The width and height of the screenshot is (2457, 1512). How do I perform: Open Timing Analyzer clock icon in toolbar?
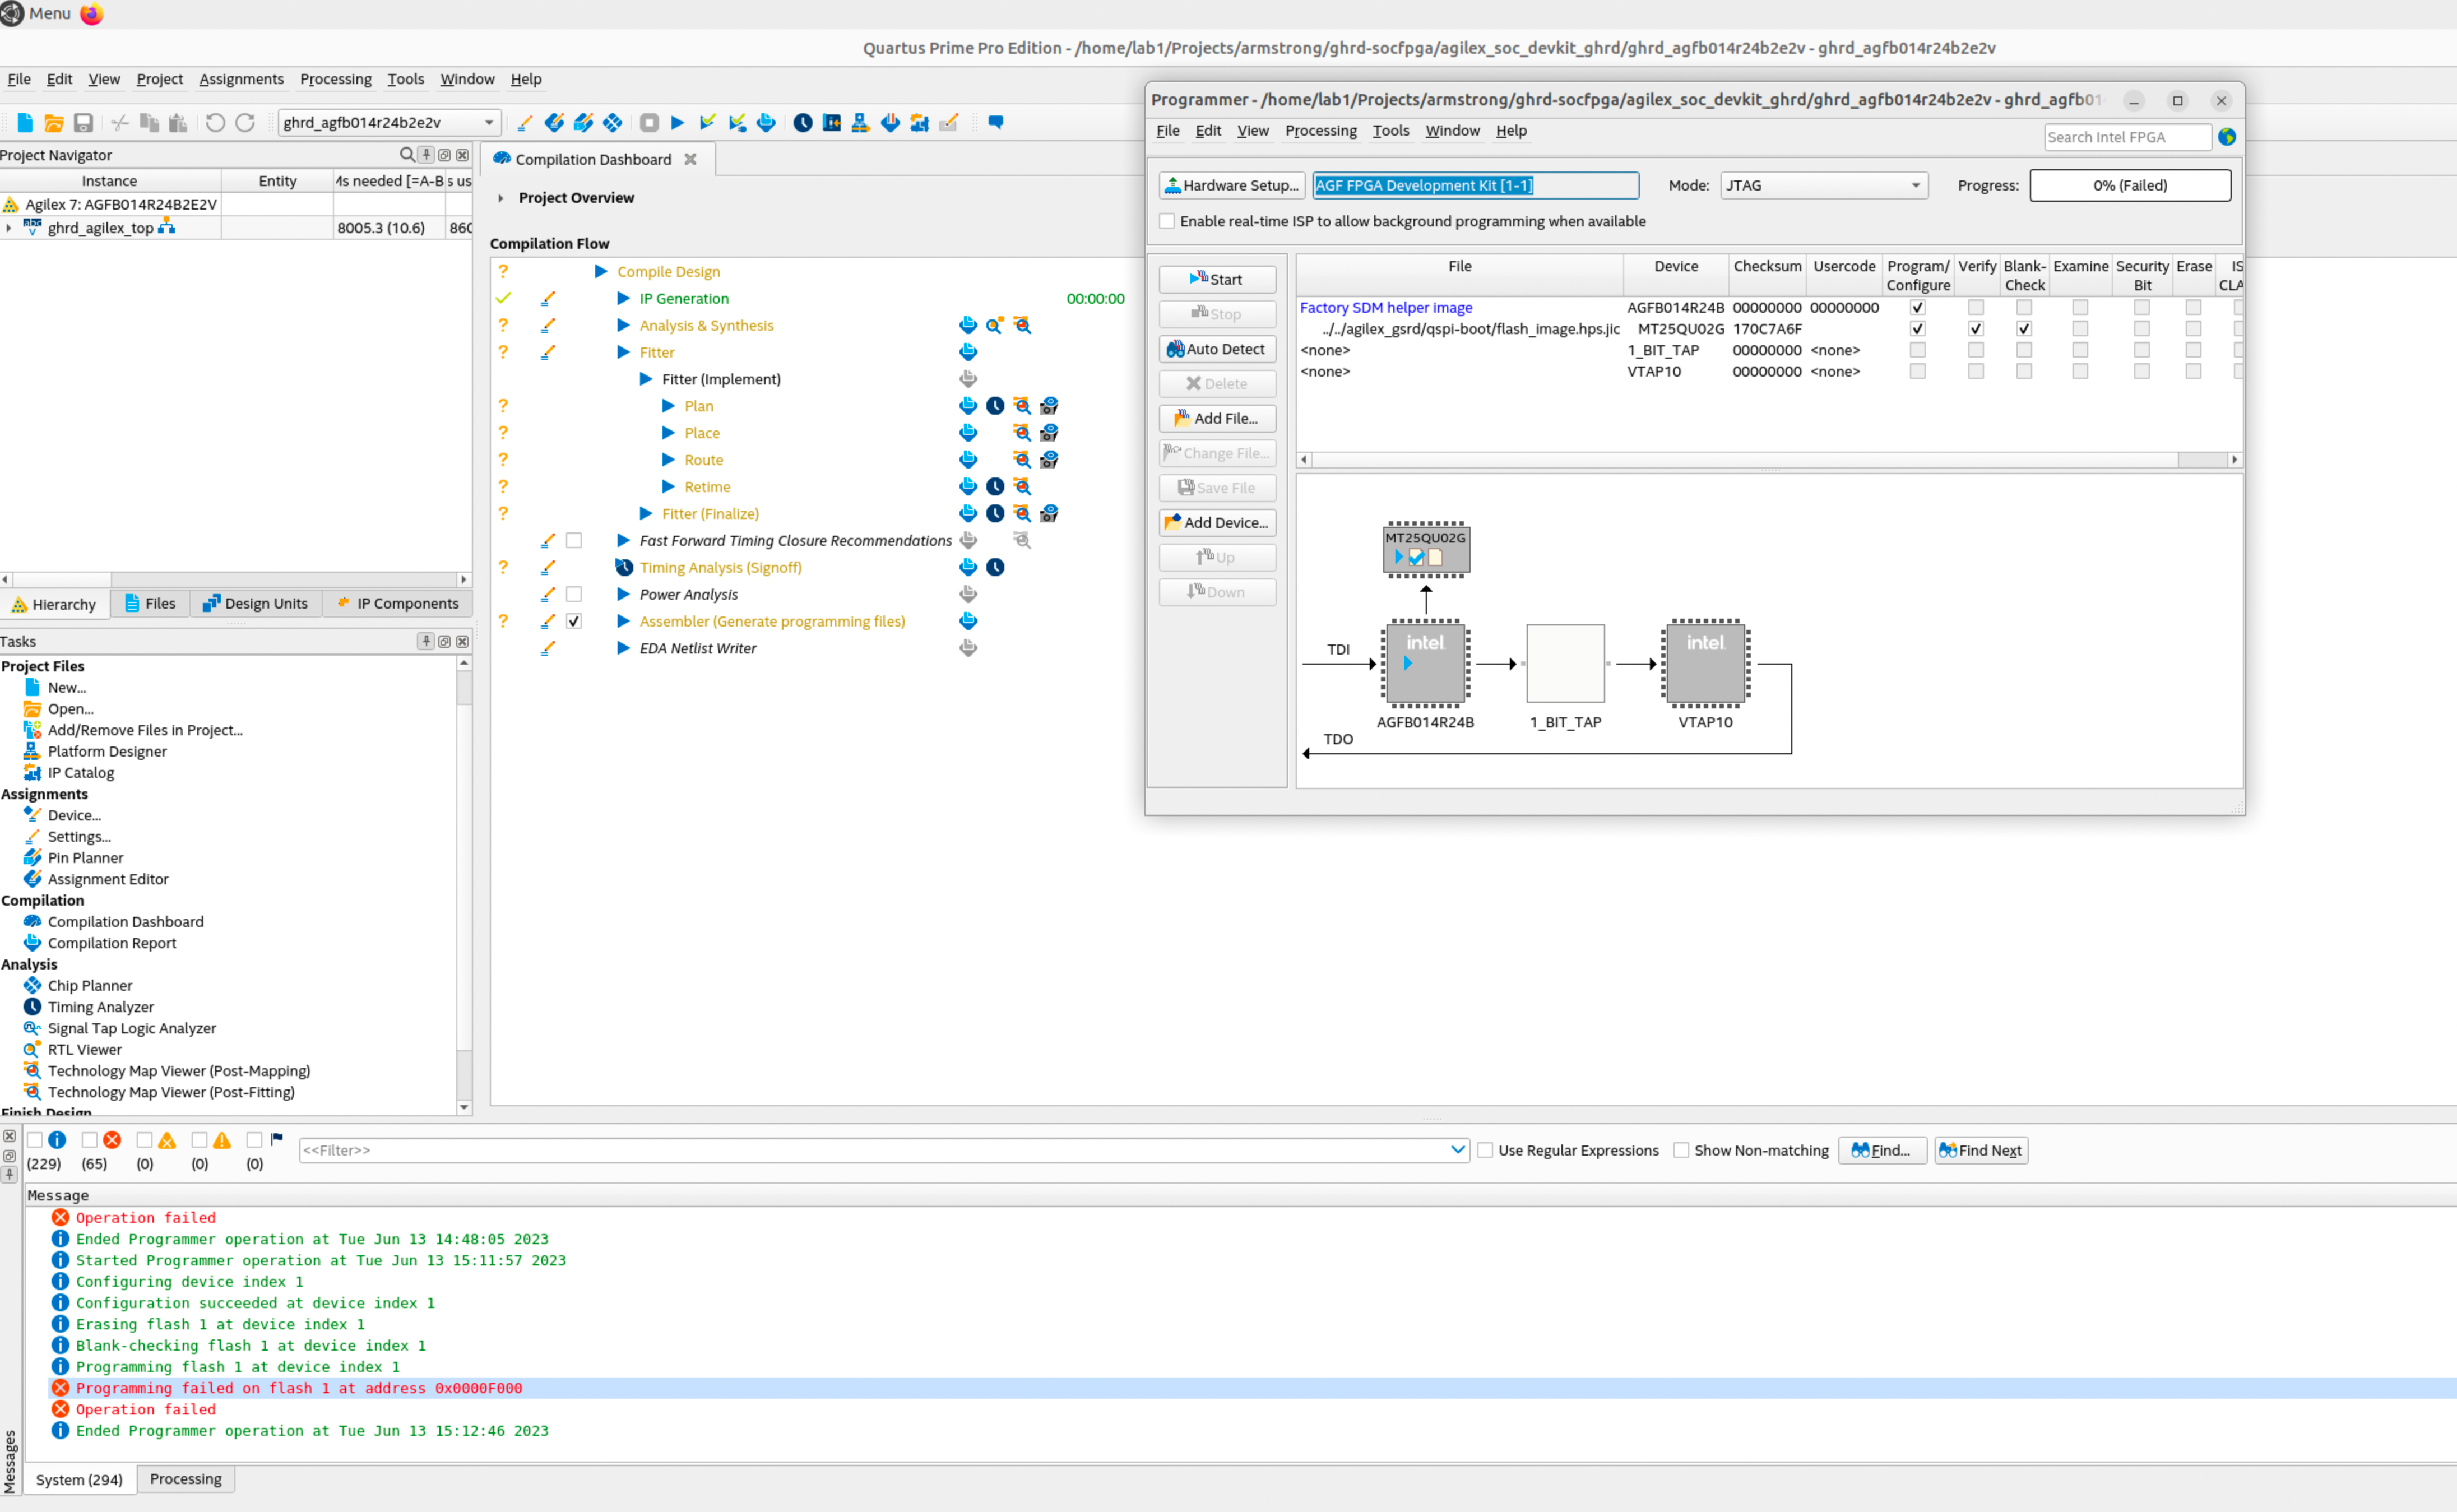[803, 122]
